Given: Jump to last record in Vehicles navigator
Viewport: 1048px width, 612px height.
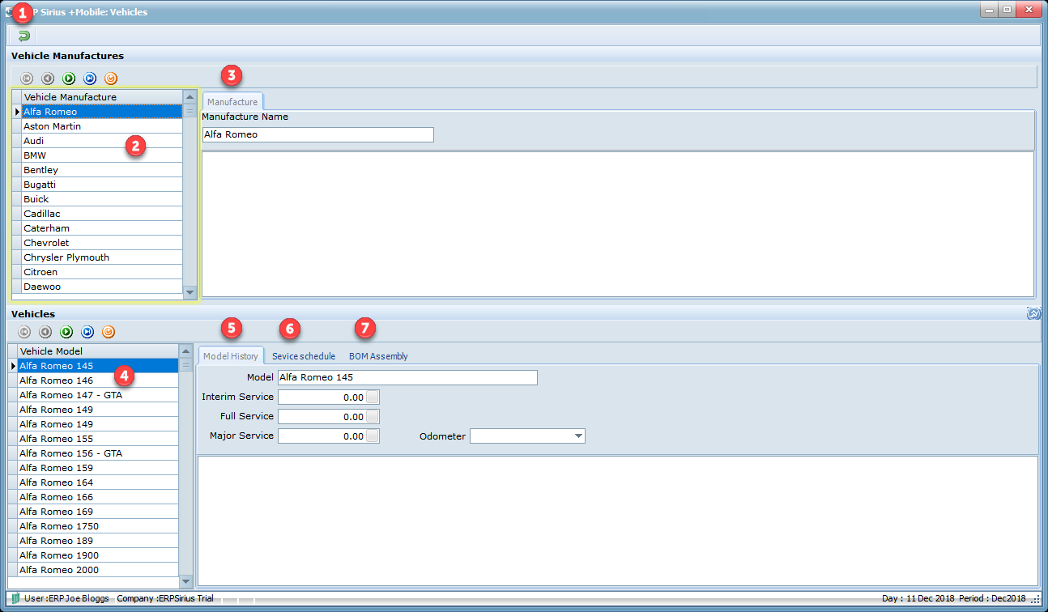Looking at the screenshot, I should click(87, 332).
